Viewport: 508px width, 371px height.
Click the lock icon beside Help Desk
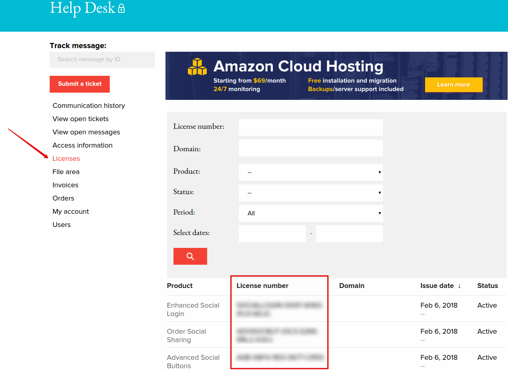coord(121,8)
